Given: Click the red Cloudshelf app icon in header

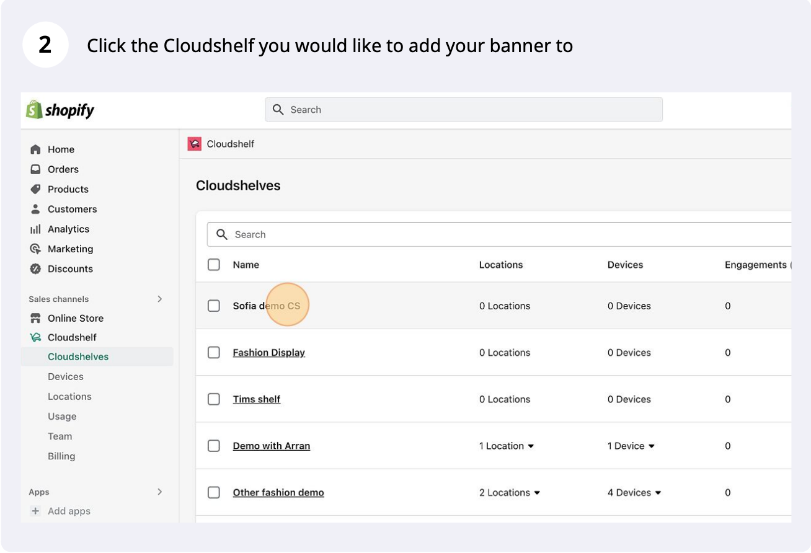Looking at the screenshot, I should 195,144.
